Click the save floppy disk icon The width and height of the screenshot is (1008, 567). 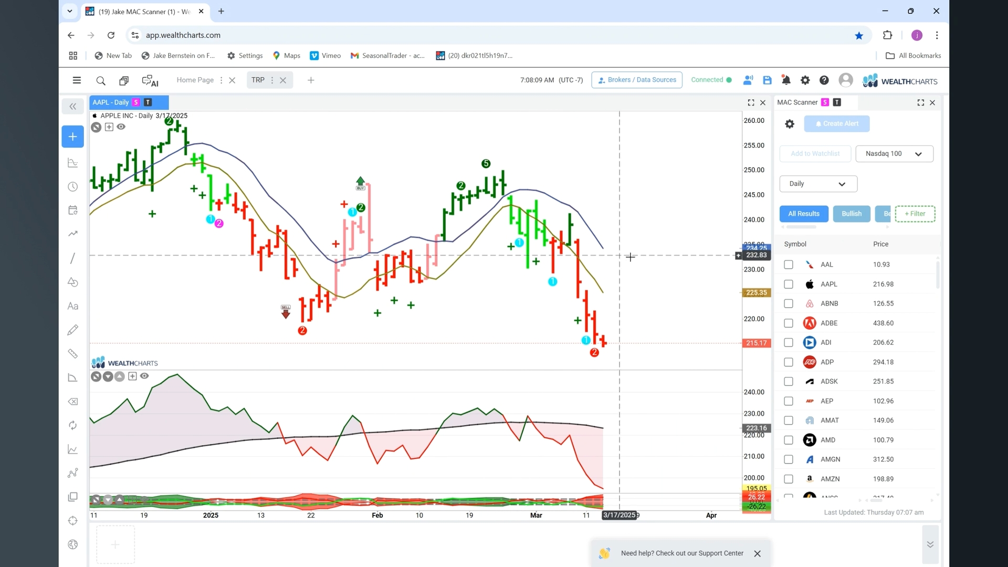tap(767, 80)
